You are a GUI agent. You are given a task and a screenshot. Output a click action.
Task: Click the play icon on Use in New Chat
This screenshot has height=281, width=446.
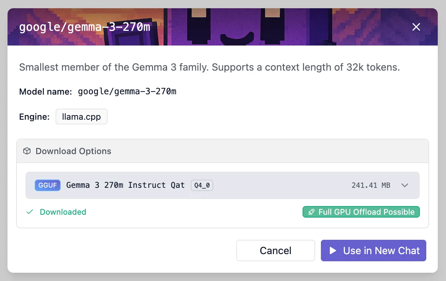(333, 251)
